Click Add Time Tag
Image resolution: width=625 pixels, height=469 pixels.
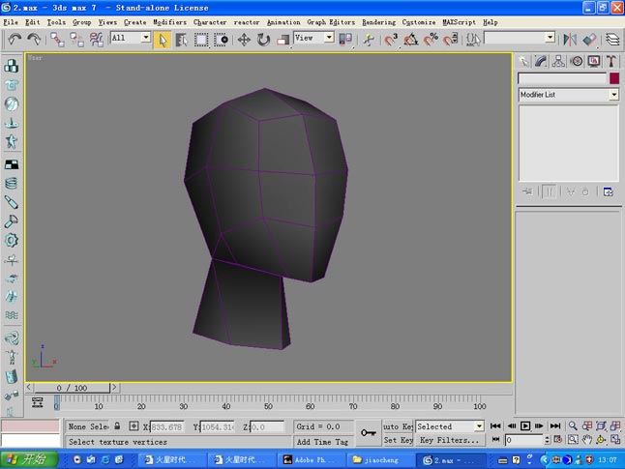pyautogui.click(x=322, y=442)
